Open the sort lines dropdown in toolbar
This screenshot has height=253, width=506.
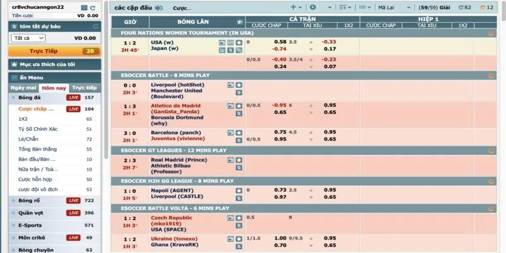tap(345, 8)
